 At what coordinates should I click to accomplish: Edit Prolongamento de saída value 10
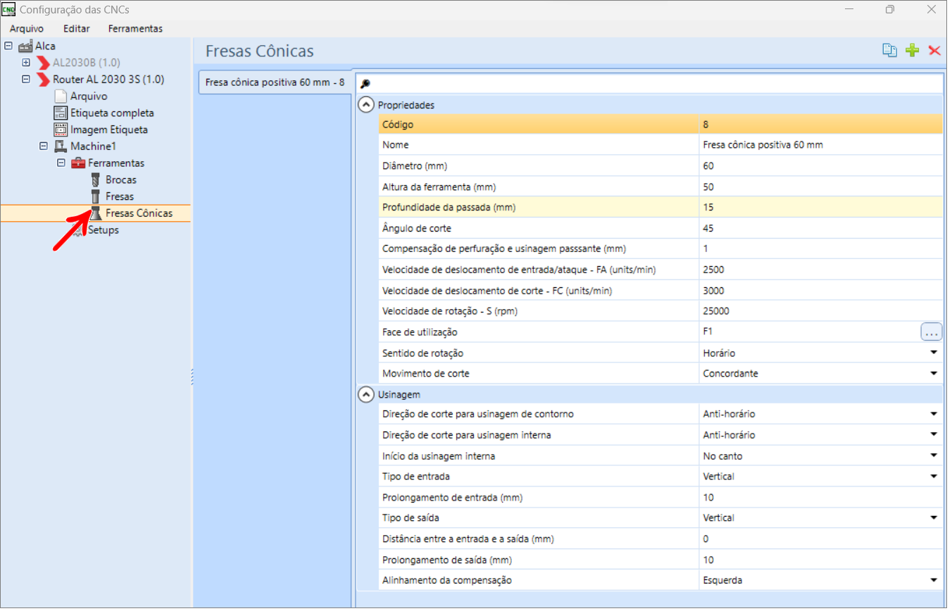pos(820,560)
